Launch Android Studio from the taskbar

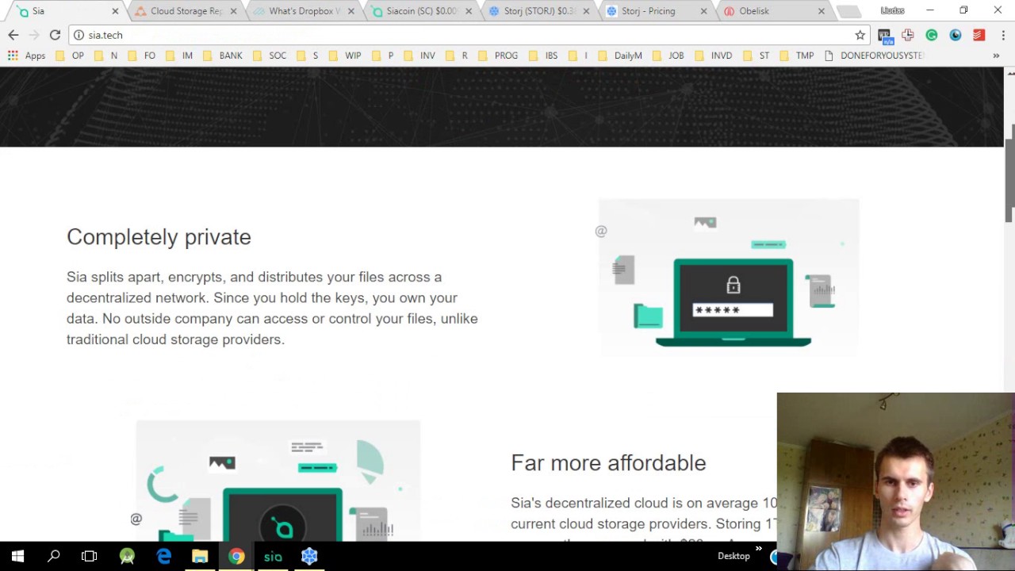pos(127,556)
